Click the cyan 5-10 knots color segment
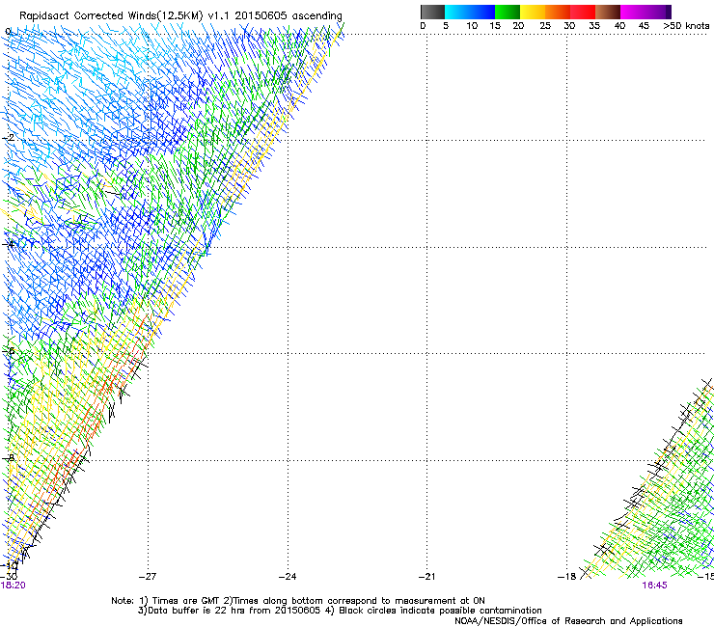This screenshot has height=627, width=714. (457, 12)
